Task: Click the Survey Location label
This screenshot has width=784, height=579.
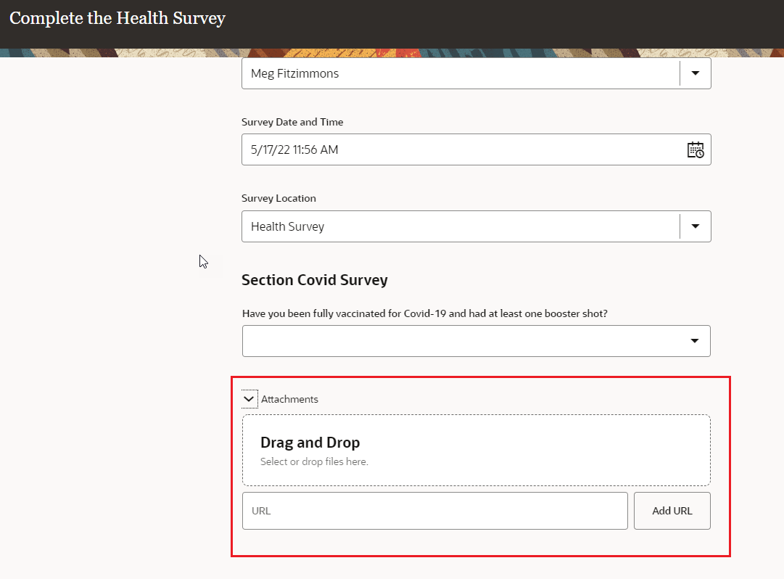Action: 278,198
